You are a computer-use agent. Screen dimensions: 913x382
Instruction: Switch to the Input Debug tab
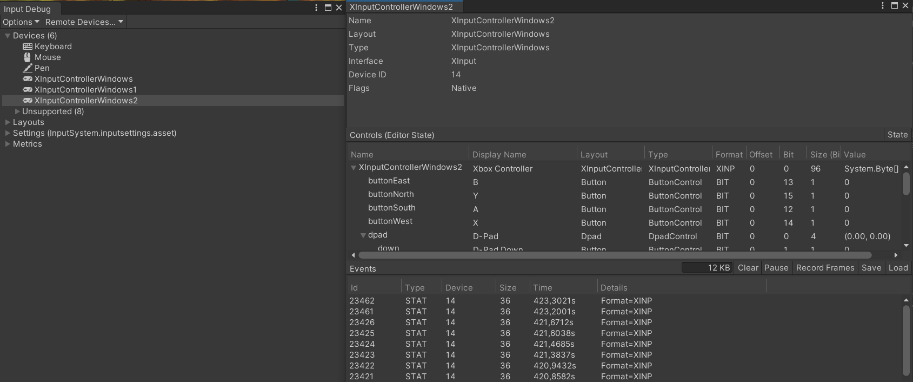pos(28,9)
